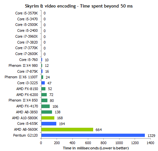Click the chart title about Skyrim video encoding
The height and width of the screenshot is (151, 158).
[79, 6]
